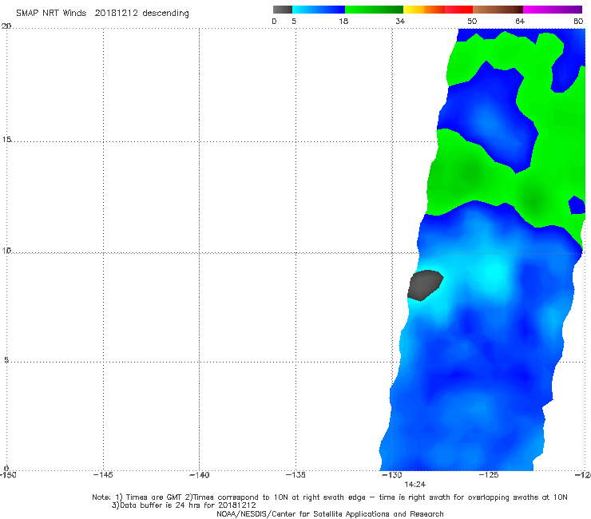Click the longitude label '-140'

(x=199, y=474)
